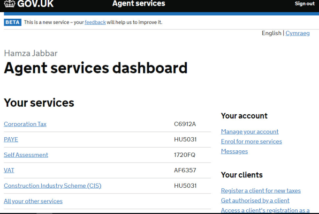Open the Messages link

[234, 151]
